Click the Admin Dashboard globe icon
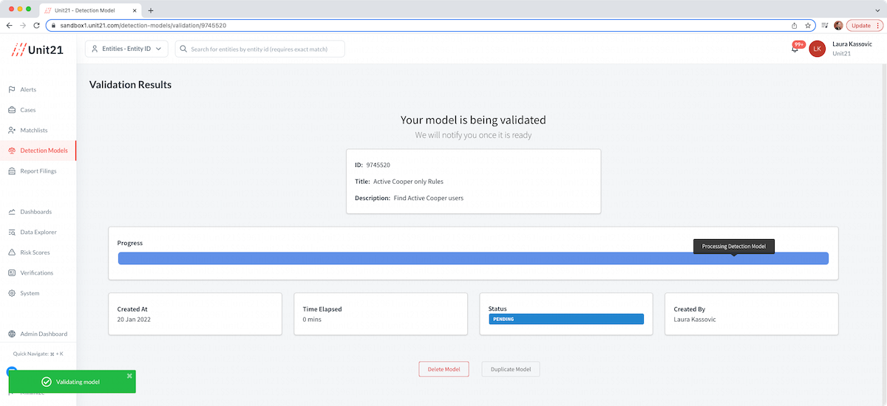The height and width of the screenshot is (406, 887). pyautogui.click(x=12, y=334)
